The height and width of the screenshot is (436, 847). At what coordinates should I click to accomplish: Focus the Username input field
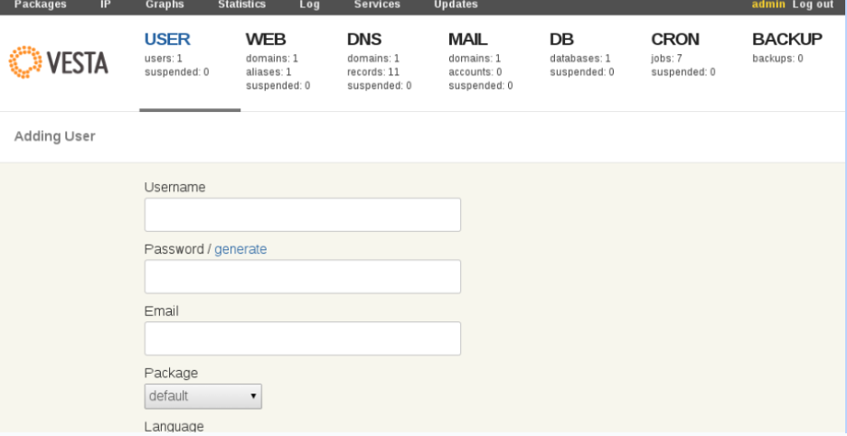[302, 215]
